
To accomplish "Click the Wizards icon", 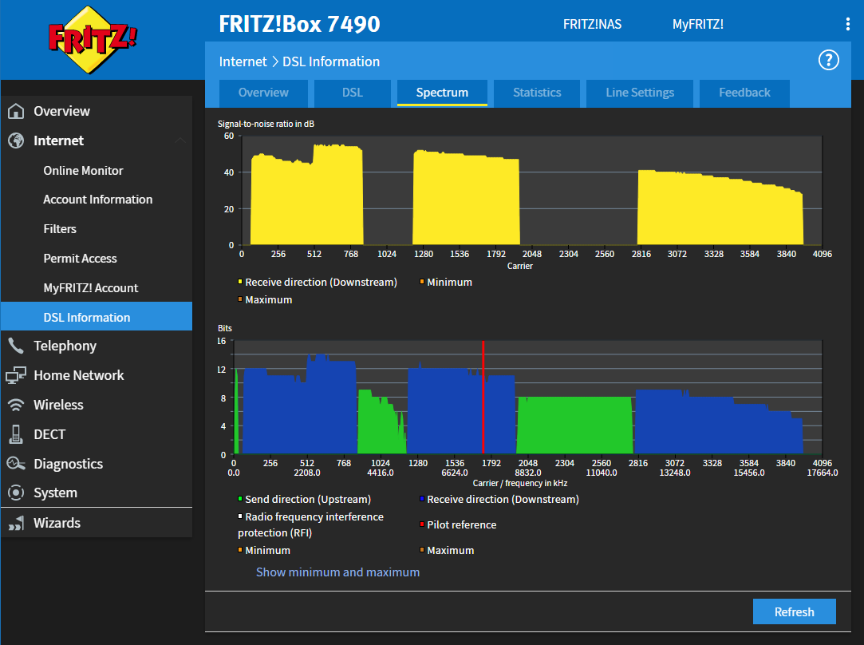I will tap(16, 523).
